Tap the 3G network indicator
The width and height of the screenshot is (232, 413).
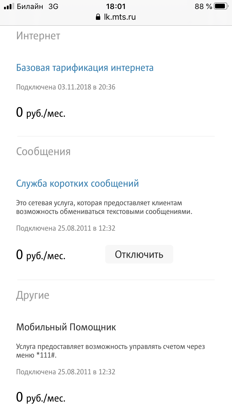pyautogui.click(x=53, y=6)
